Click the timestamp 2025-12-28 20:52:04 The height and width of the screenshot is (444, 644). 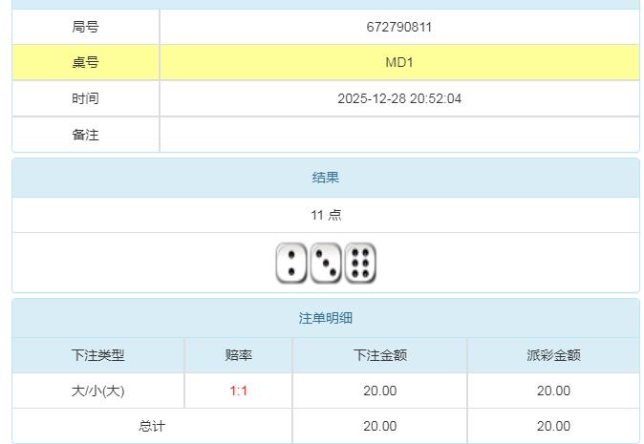(x=398, y=98)
